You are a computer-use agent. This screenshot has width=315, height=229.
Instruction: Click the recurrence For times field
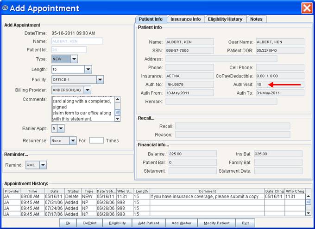coord(96,140)
